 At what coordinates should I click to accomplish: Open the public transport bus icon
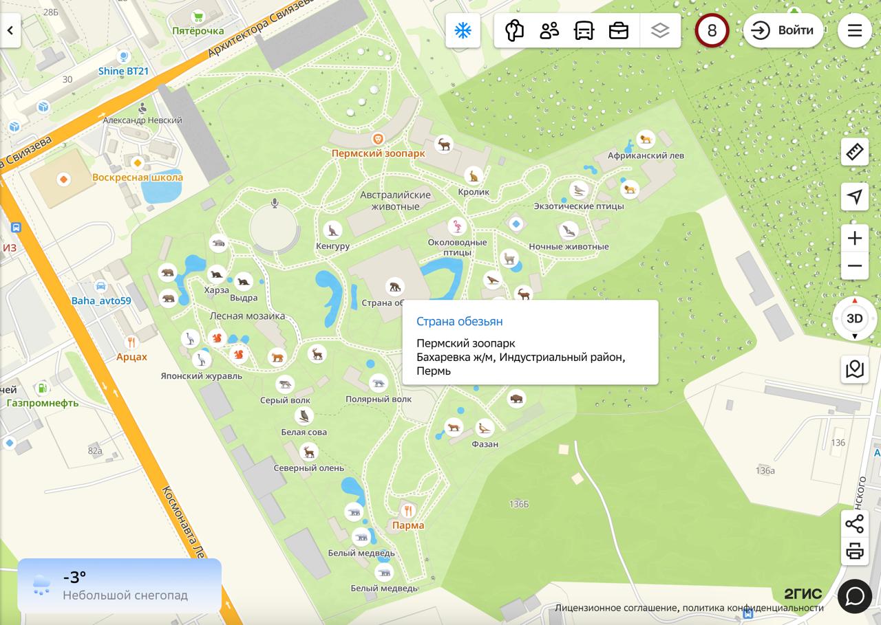[584, 30]
